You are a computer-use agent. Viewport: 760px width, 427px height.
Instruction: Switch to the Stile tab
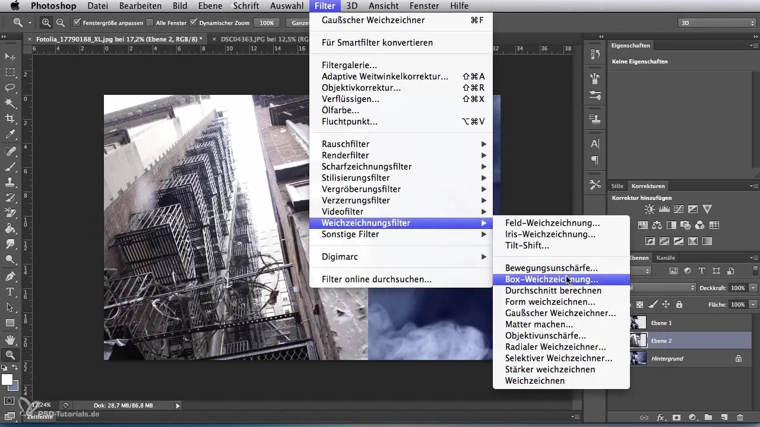(x=617, y=186)
